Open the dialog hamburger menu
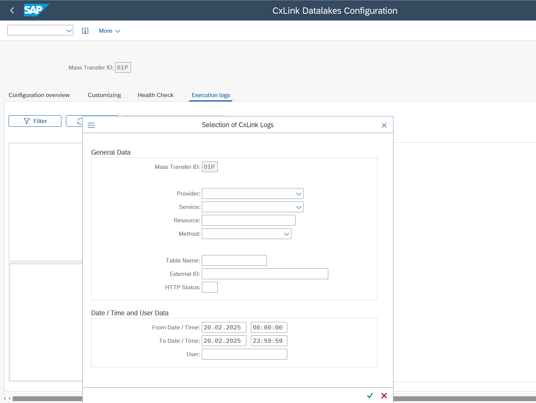This screenshot has height=403, width=536. click(x=91, y=125)
